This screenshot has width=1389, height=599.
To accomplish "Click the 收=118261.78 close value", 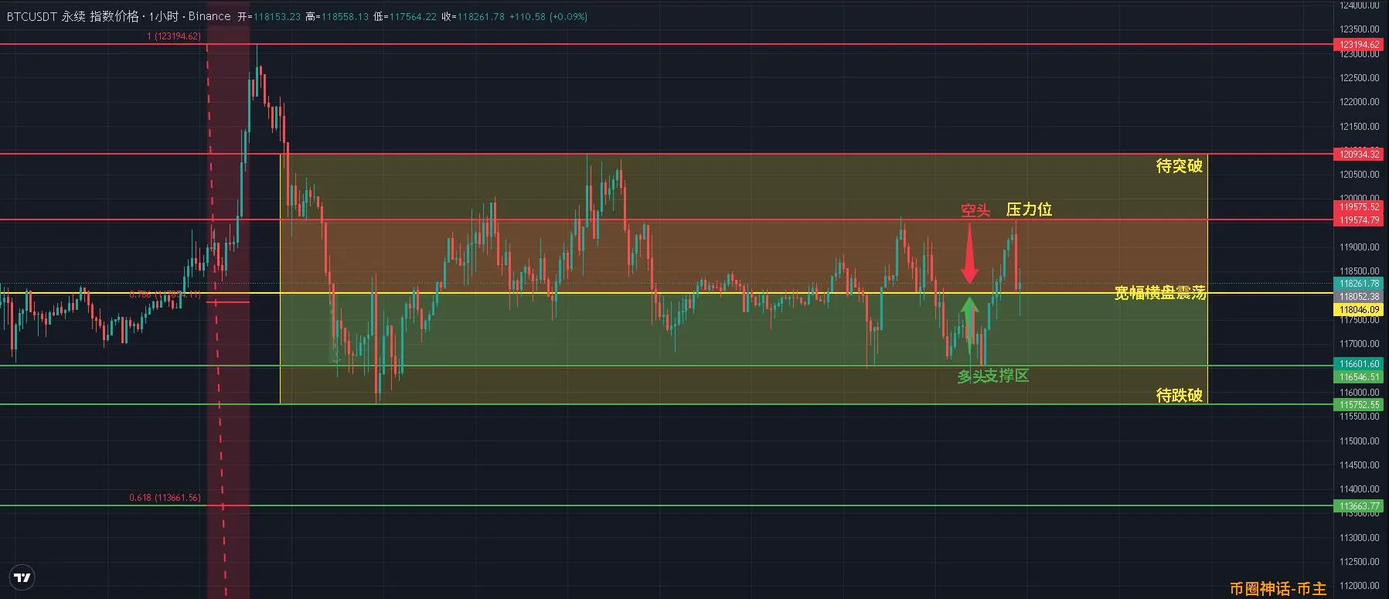I will click(473, 16).
